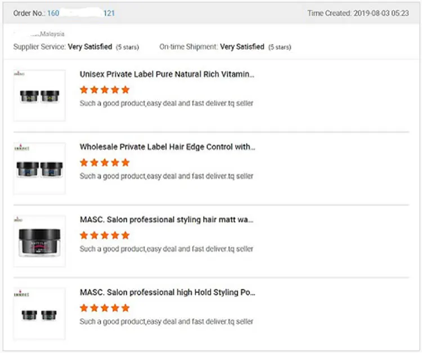Click the star rating under Hair Edge Control
The height and width of the screenshot is (353, 422).
(105, 162)
